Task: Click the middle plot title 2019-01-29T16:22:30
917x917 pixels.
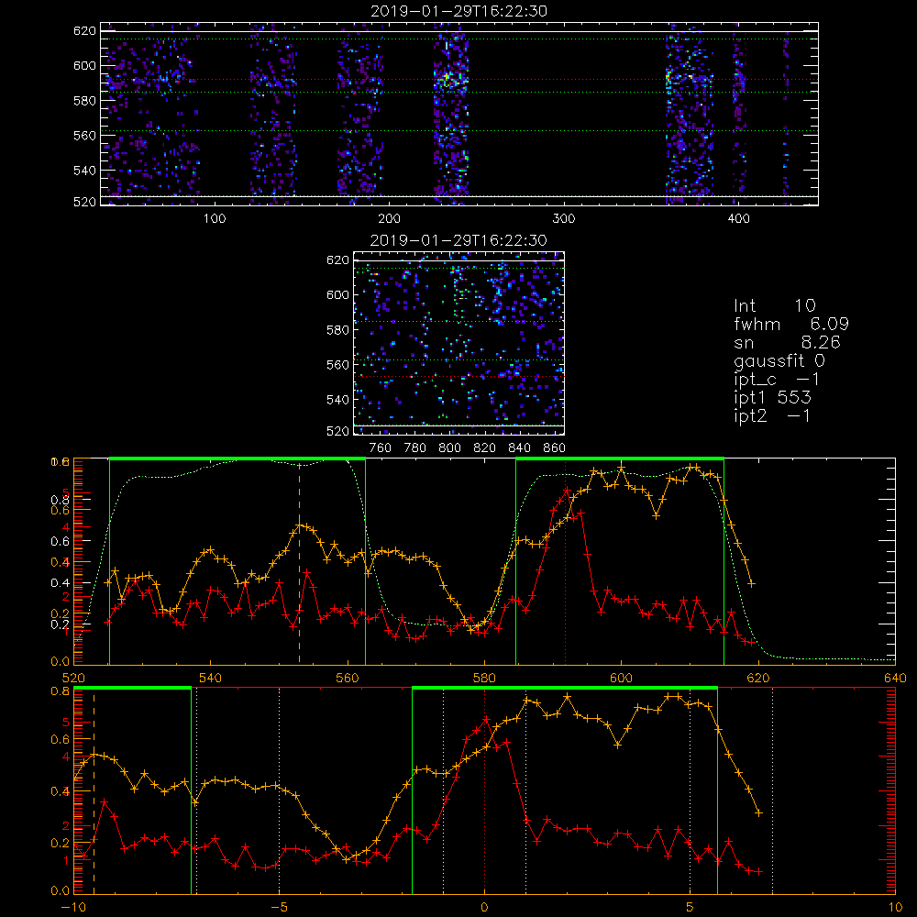Action: click(459, 240)
